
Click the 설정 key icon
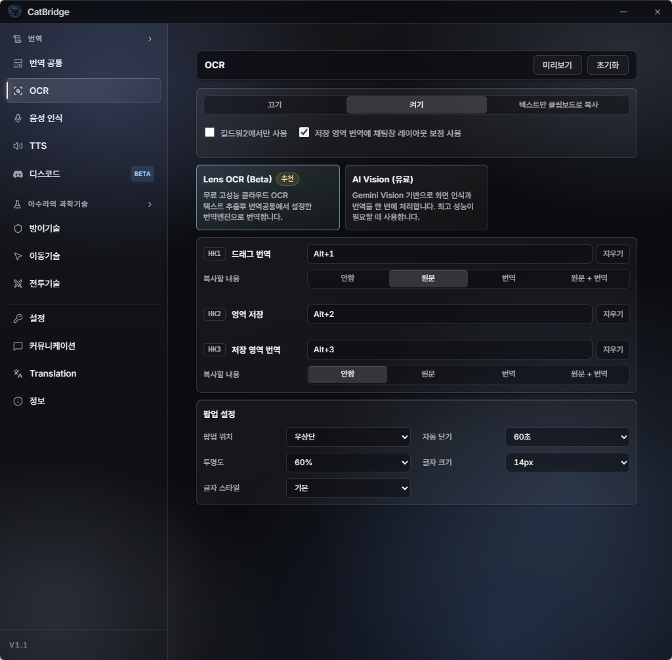click(x=18, y=318)
